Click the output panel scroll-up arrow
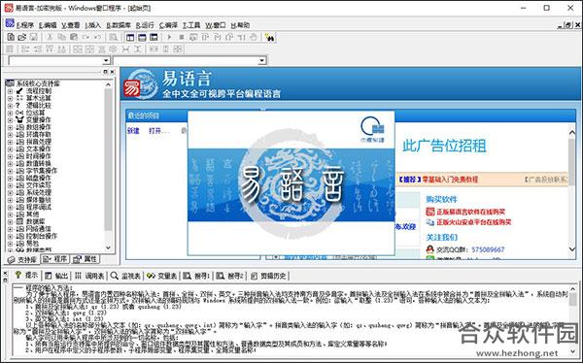Screen dimensions: 583x363 coord(572,288)
